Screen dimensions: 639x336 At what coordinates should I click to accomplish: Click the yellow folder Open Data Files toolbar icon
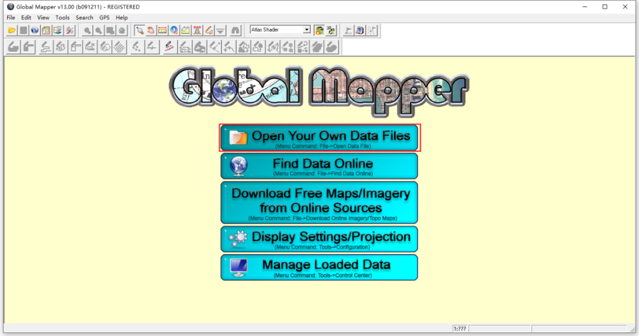coord(12,30)
